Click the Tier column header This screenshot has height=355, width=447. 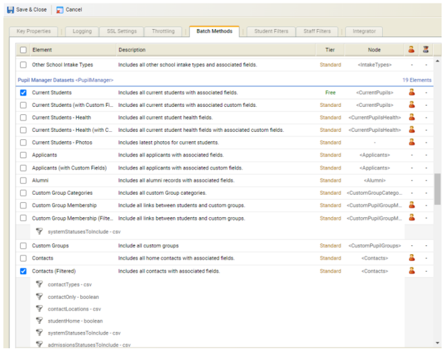click(x=330, y=49)
